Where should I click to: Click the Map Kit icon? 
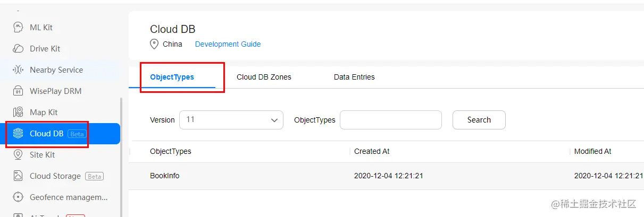18,112
